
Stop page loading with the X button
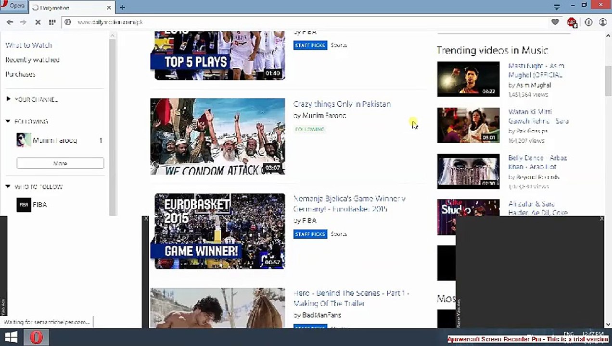[x=38, y=22]
